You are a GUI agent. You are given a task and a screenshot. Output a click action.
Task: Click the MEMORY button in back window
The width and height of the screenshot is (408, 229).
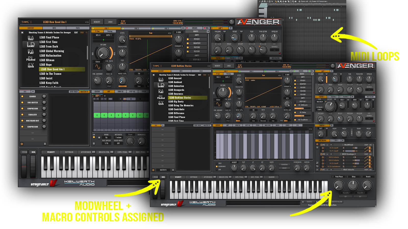(97, 22)
